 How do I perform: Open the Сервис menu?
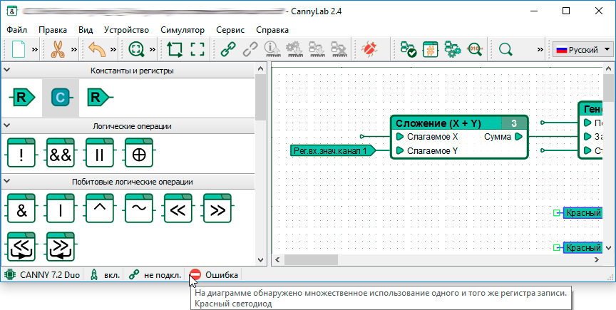coord(230,30)
